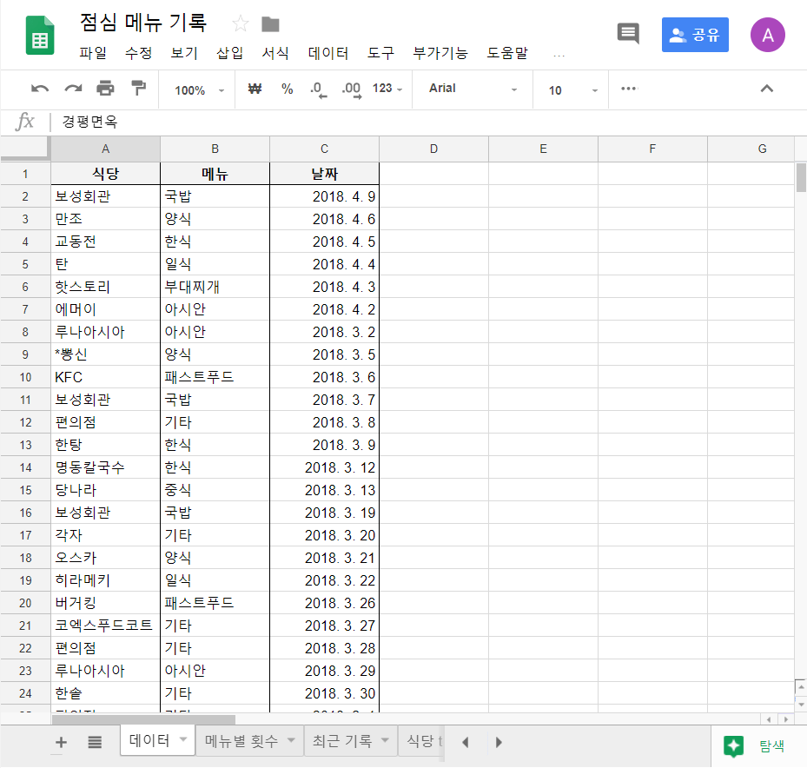
Task: Click the Undo icon
Action: (x=40, y=89)
